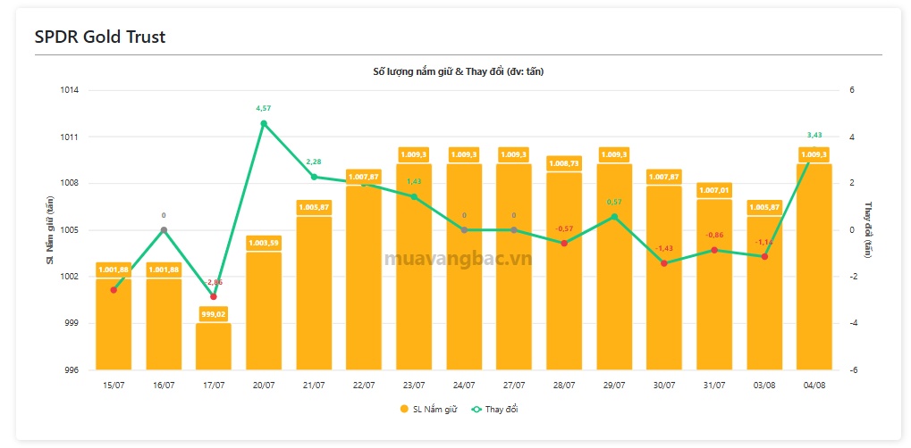Viewport: 911px width, 448px height.
Task: Select the green peak marker at 20/07
Action: click(x=264, y=124)
